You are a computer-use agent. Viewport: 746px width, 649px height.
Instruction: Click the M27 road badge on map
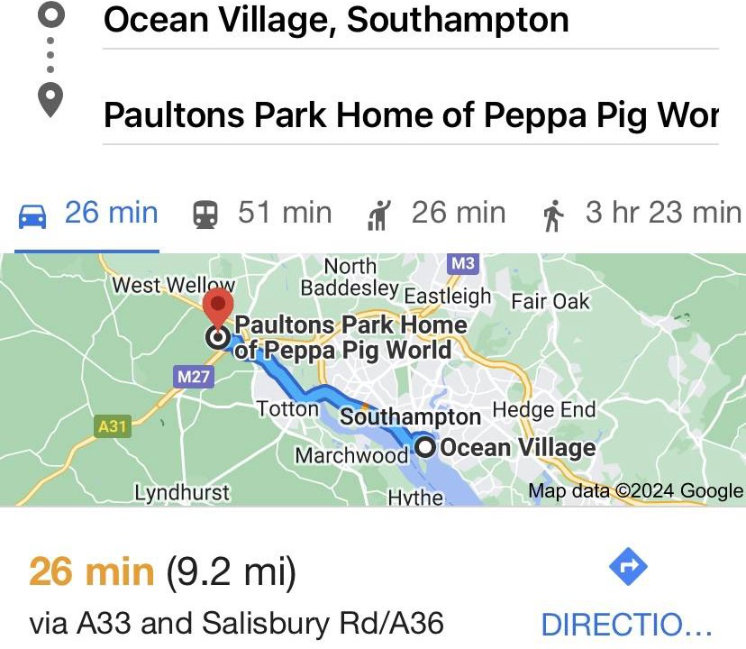194,377
